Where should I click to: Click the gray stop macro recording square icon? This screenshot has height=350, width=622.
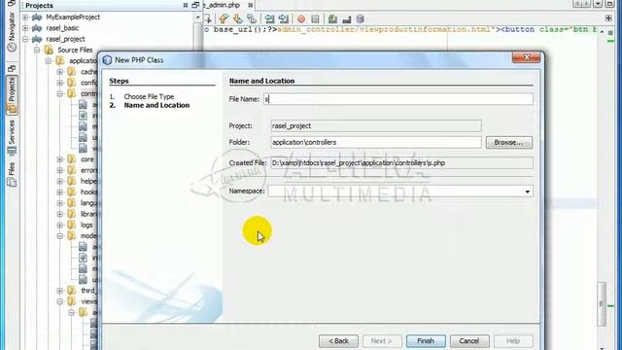[315, 19]
